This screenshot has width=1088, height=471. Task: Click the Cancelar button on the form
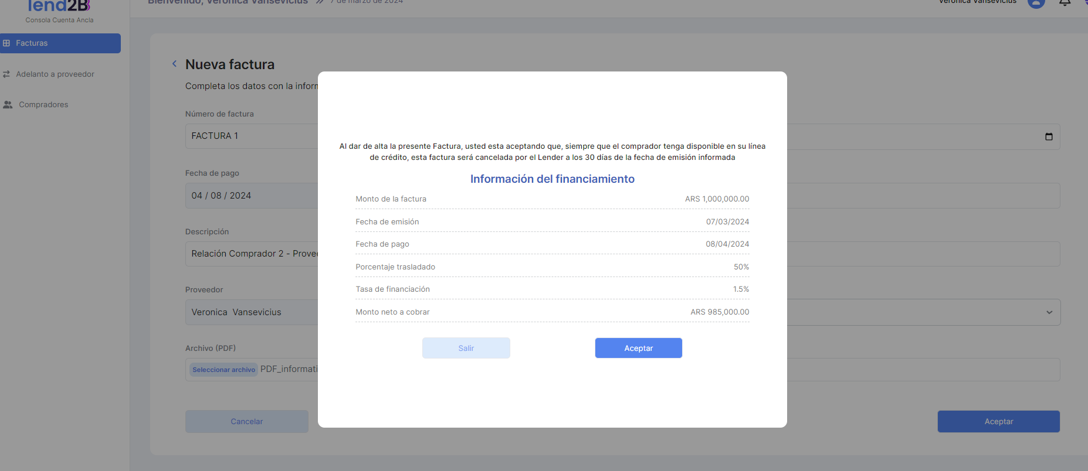(246, 421)
